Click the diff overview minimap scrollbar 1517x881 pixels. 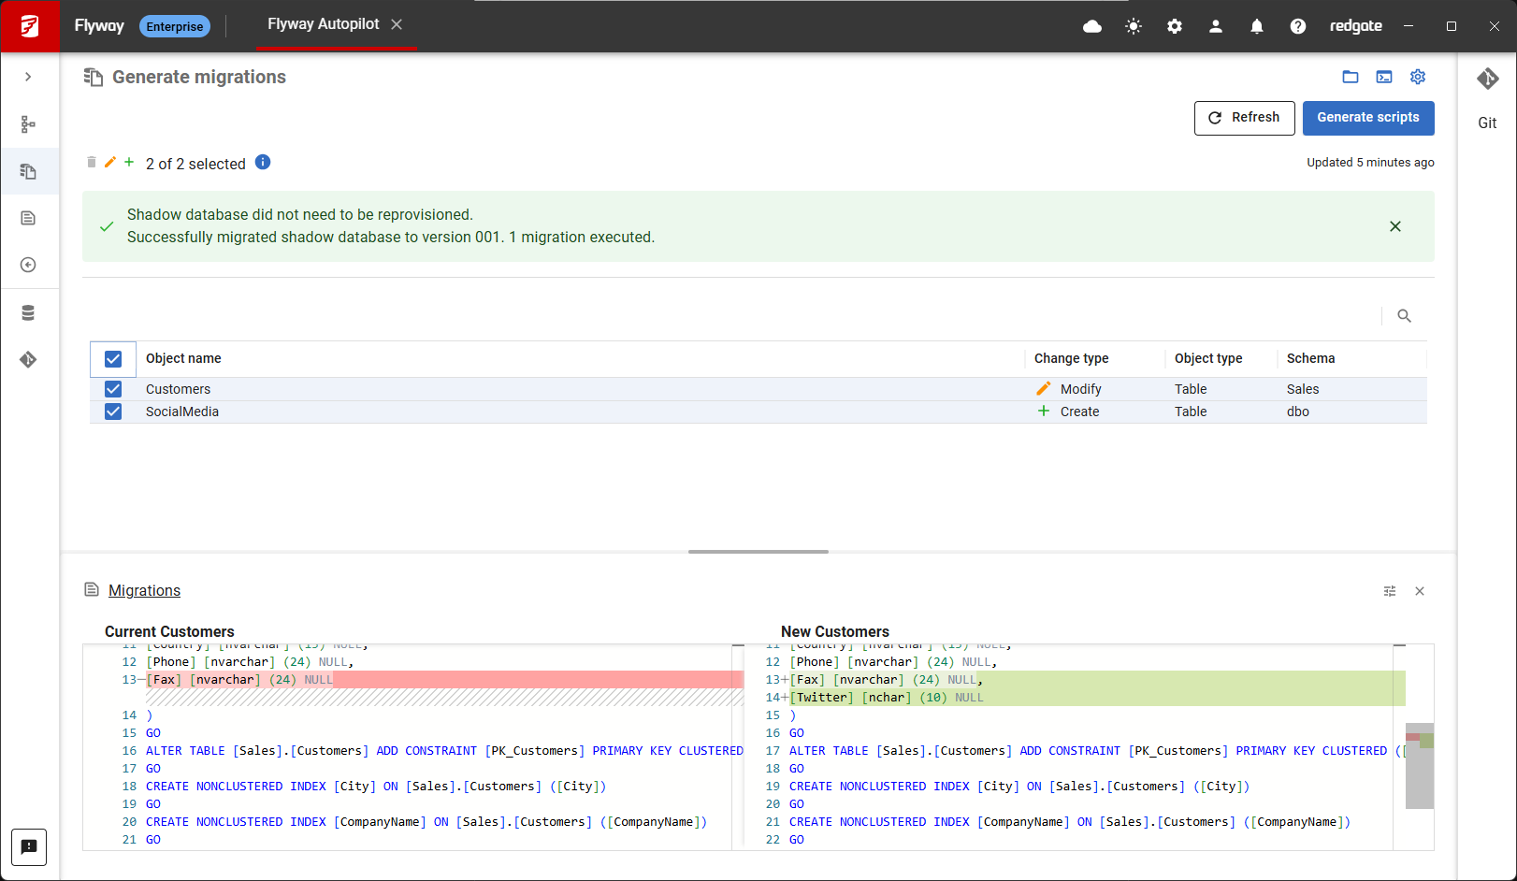(x=1420, y=765)
